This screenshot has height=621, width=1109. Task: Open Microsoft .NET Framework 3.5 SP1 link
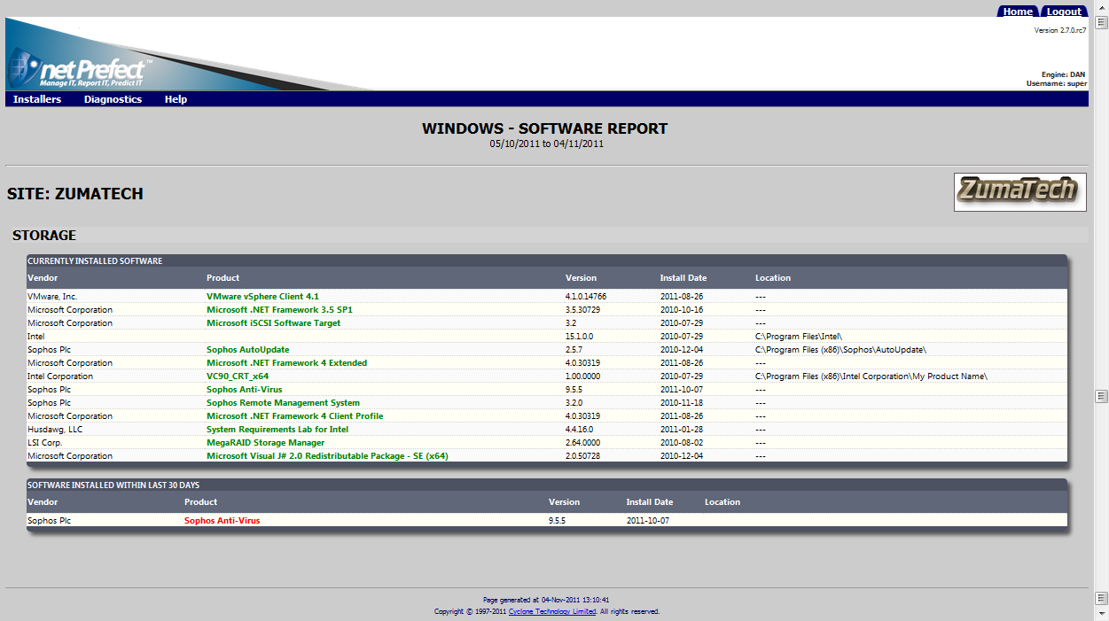pos(279,310)
